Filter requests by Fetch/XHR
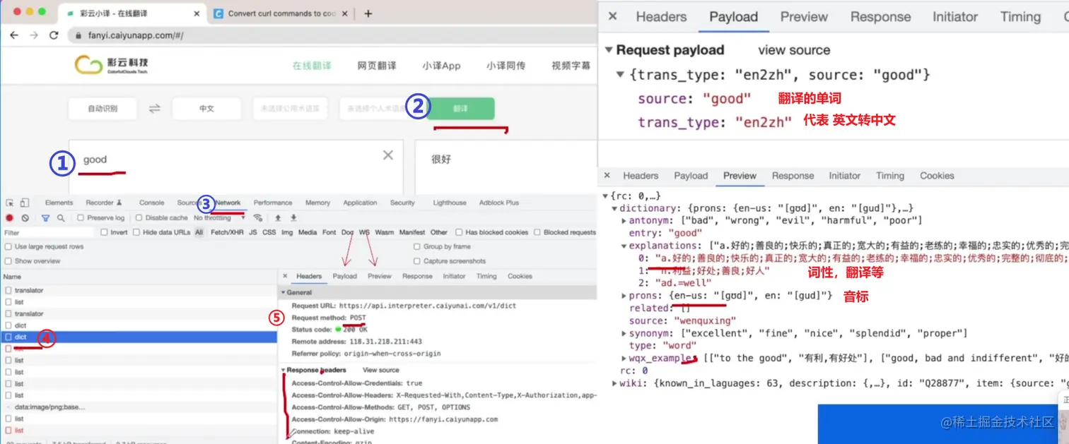The height and width of the screenshot is (444, 1069). (x=227, y=232)
